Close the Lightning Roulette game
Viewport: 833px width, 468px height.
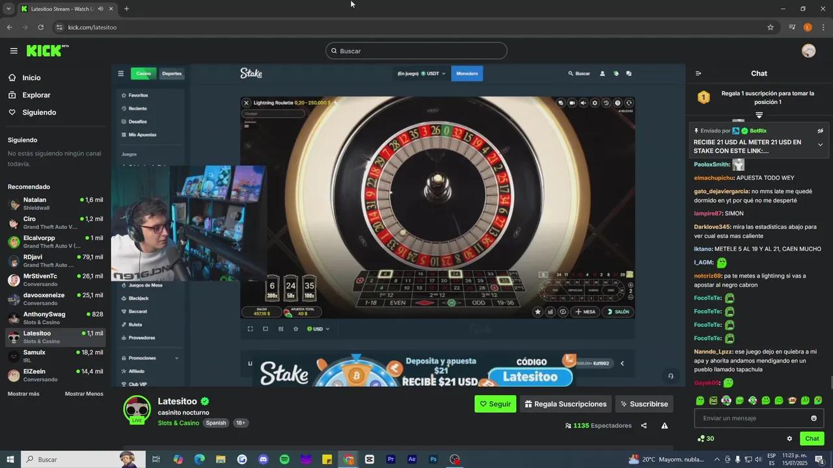click(247, 103)
